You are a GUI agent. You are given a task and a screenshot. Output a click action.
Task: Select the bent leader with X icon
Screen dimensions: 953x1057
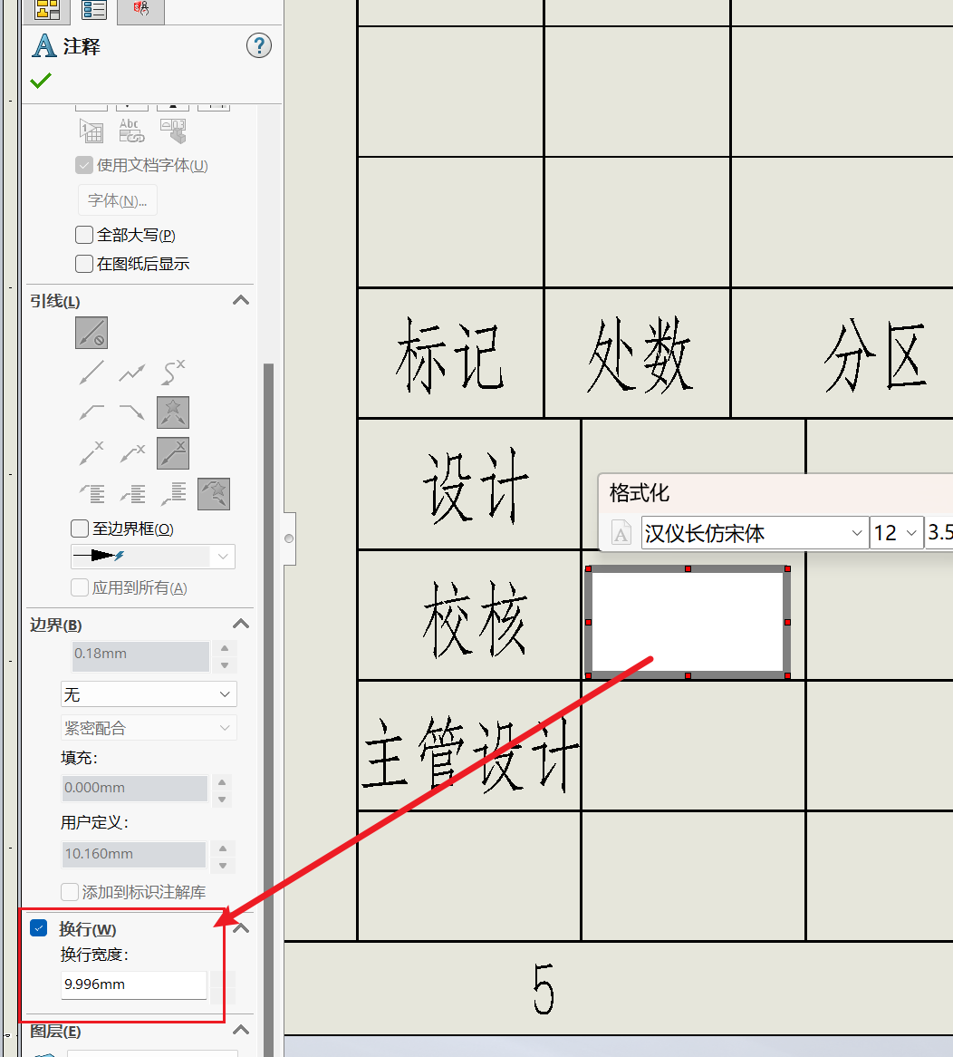tap(132, 453)
